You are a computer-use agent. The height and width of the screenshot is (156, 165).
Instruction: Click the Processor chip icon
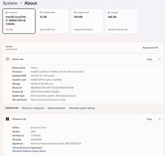point(7,12)
